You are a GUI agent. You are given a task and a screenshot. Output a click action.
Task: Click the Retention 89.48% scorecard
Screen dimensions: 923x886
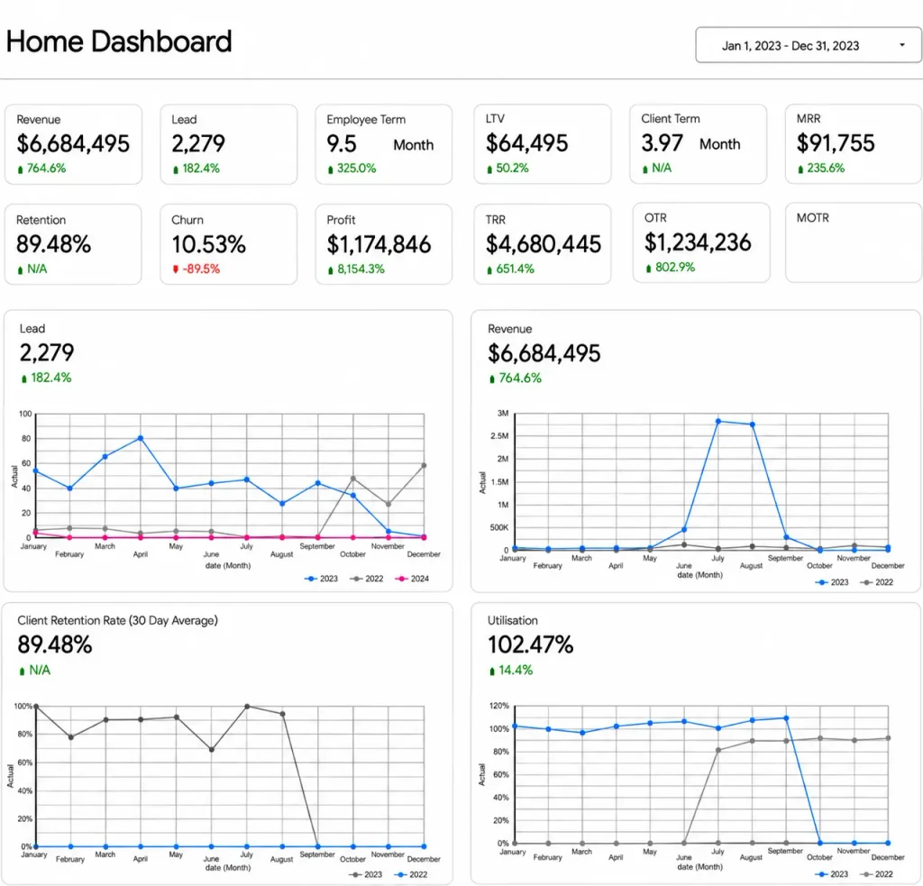coord(73,244)
